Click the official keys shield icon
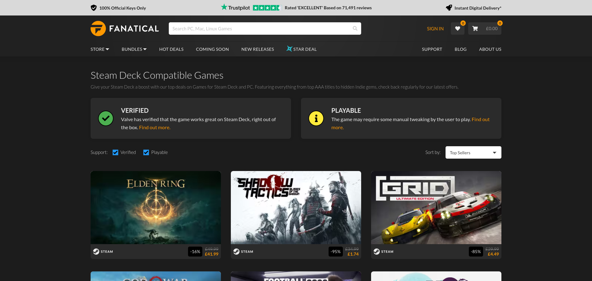592x281 pixels. (x=94, y=8)
